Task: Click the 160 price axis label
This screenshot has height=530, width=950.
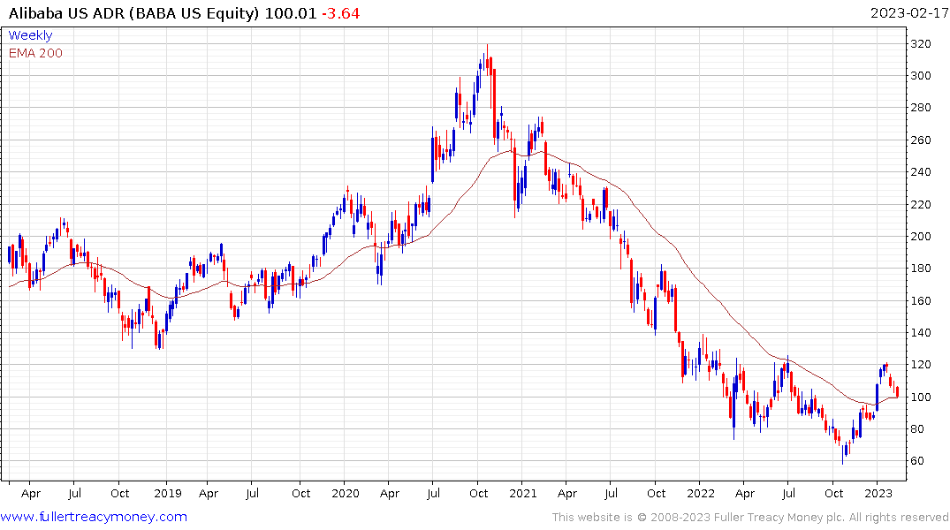Action: 921,300
